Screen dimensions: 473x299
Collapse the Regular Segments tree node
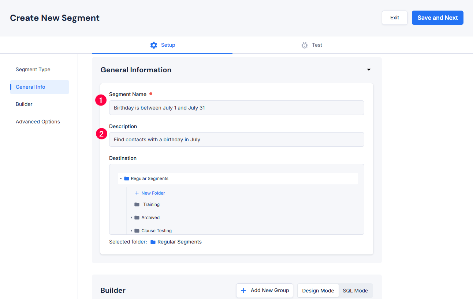121,179
